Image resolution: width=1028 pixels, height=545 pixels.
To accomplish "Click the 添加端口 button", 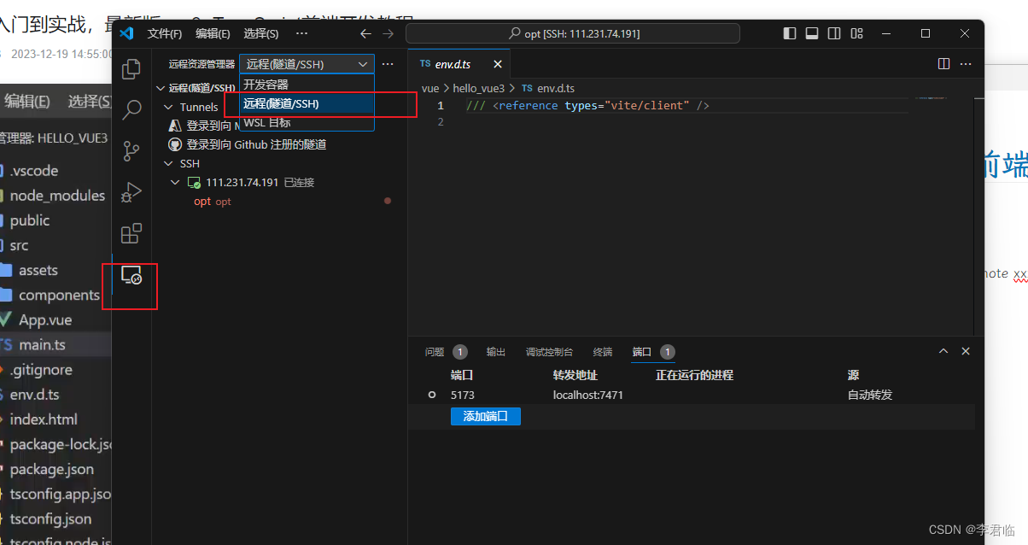I will click(x=486, y=416).
